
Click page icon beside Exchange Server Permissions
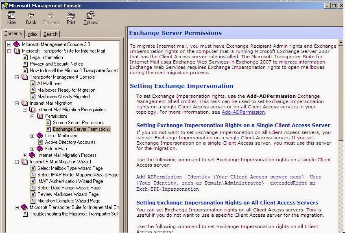[48, 129]
